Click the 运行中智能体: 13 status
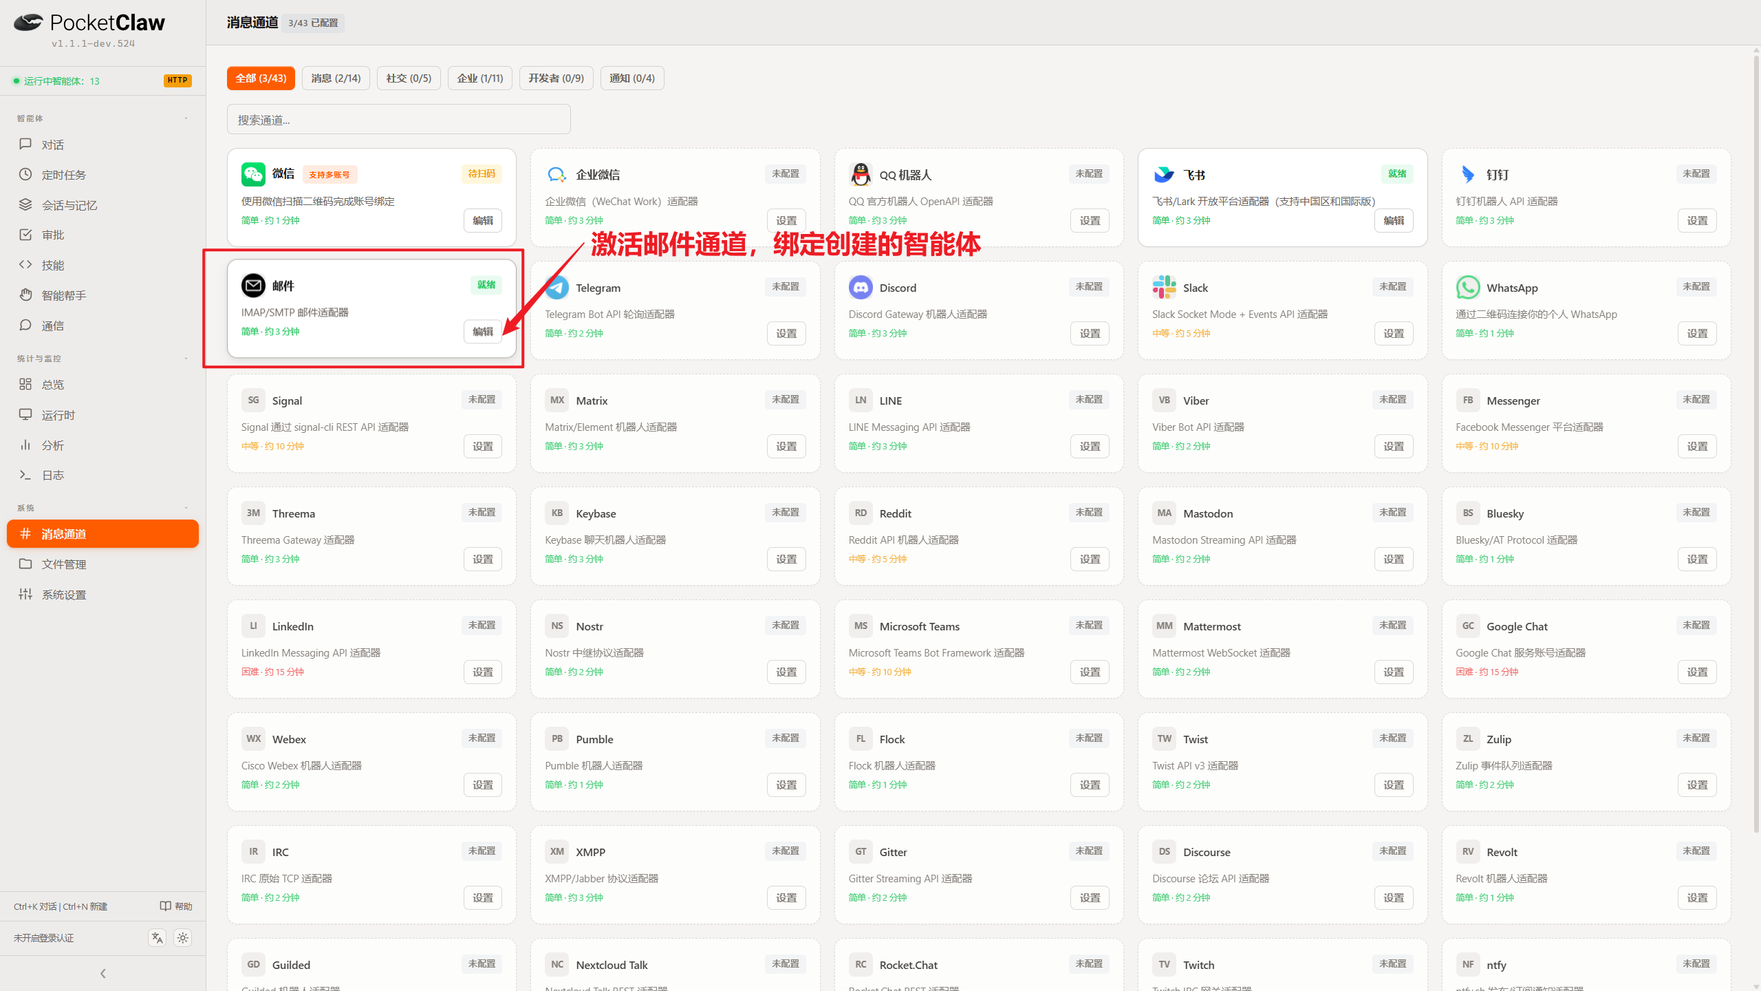Image resolution: width=1761 pixels, height=991 pixels. (56, 81)
